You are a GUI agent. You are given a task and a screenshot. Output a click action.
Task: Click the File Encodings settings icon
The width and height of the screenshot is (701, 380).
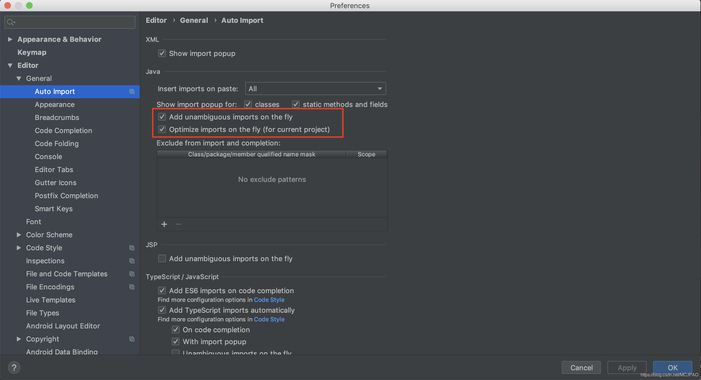tap(132, 286)
